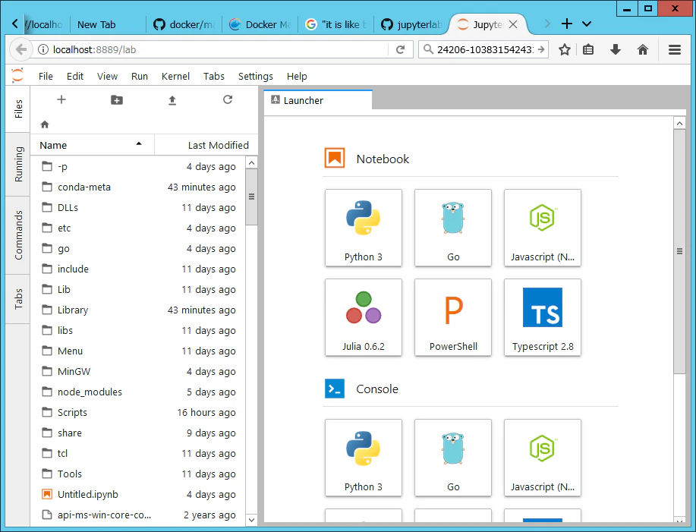This screenshot has height=532, width=696.
Task: Switch to Running sidebar tab
Action: [18, 164]
